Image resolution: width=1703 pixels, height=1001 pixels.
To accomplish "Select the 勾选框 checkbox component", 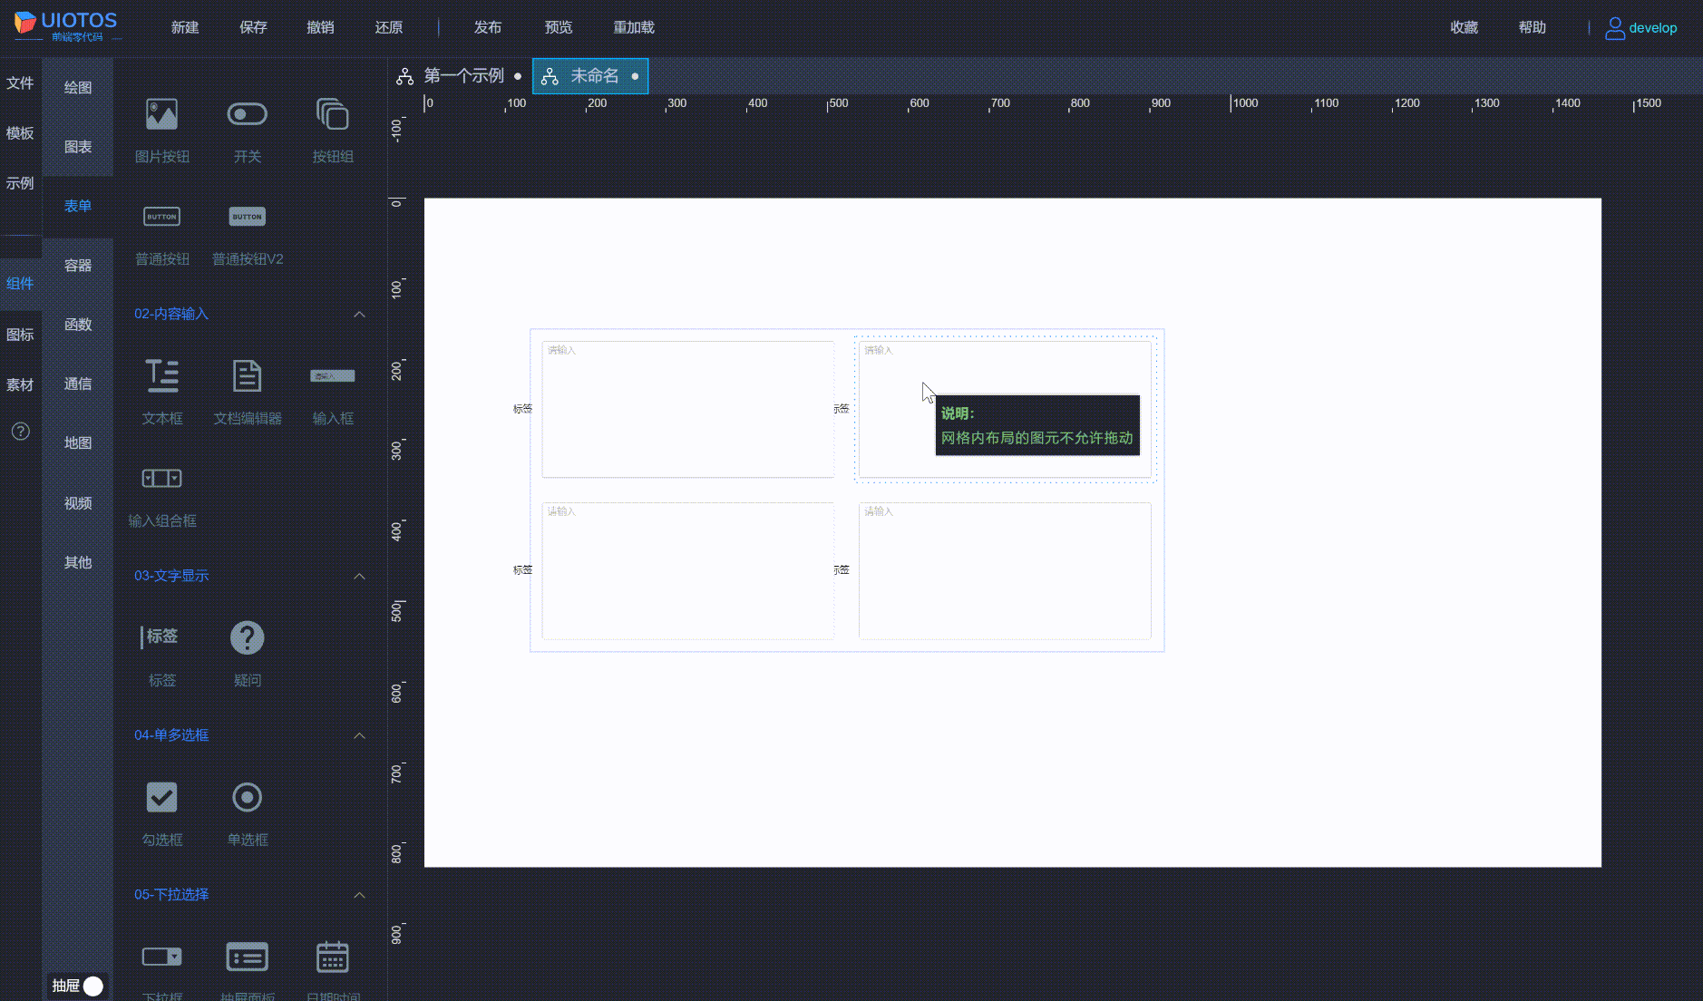I will tap(161, 798).
